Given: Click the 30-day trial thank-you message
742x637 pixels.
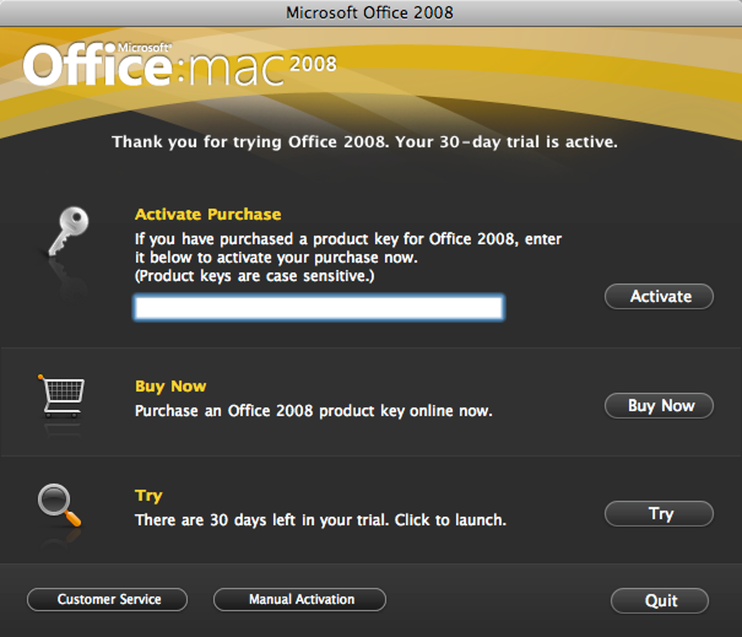Looking at the screenshot, I should pos(364,142).
